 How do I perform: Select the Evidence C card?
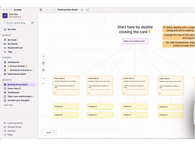click(x=100, y=115)
